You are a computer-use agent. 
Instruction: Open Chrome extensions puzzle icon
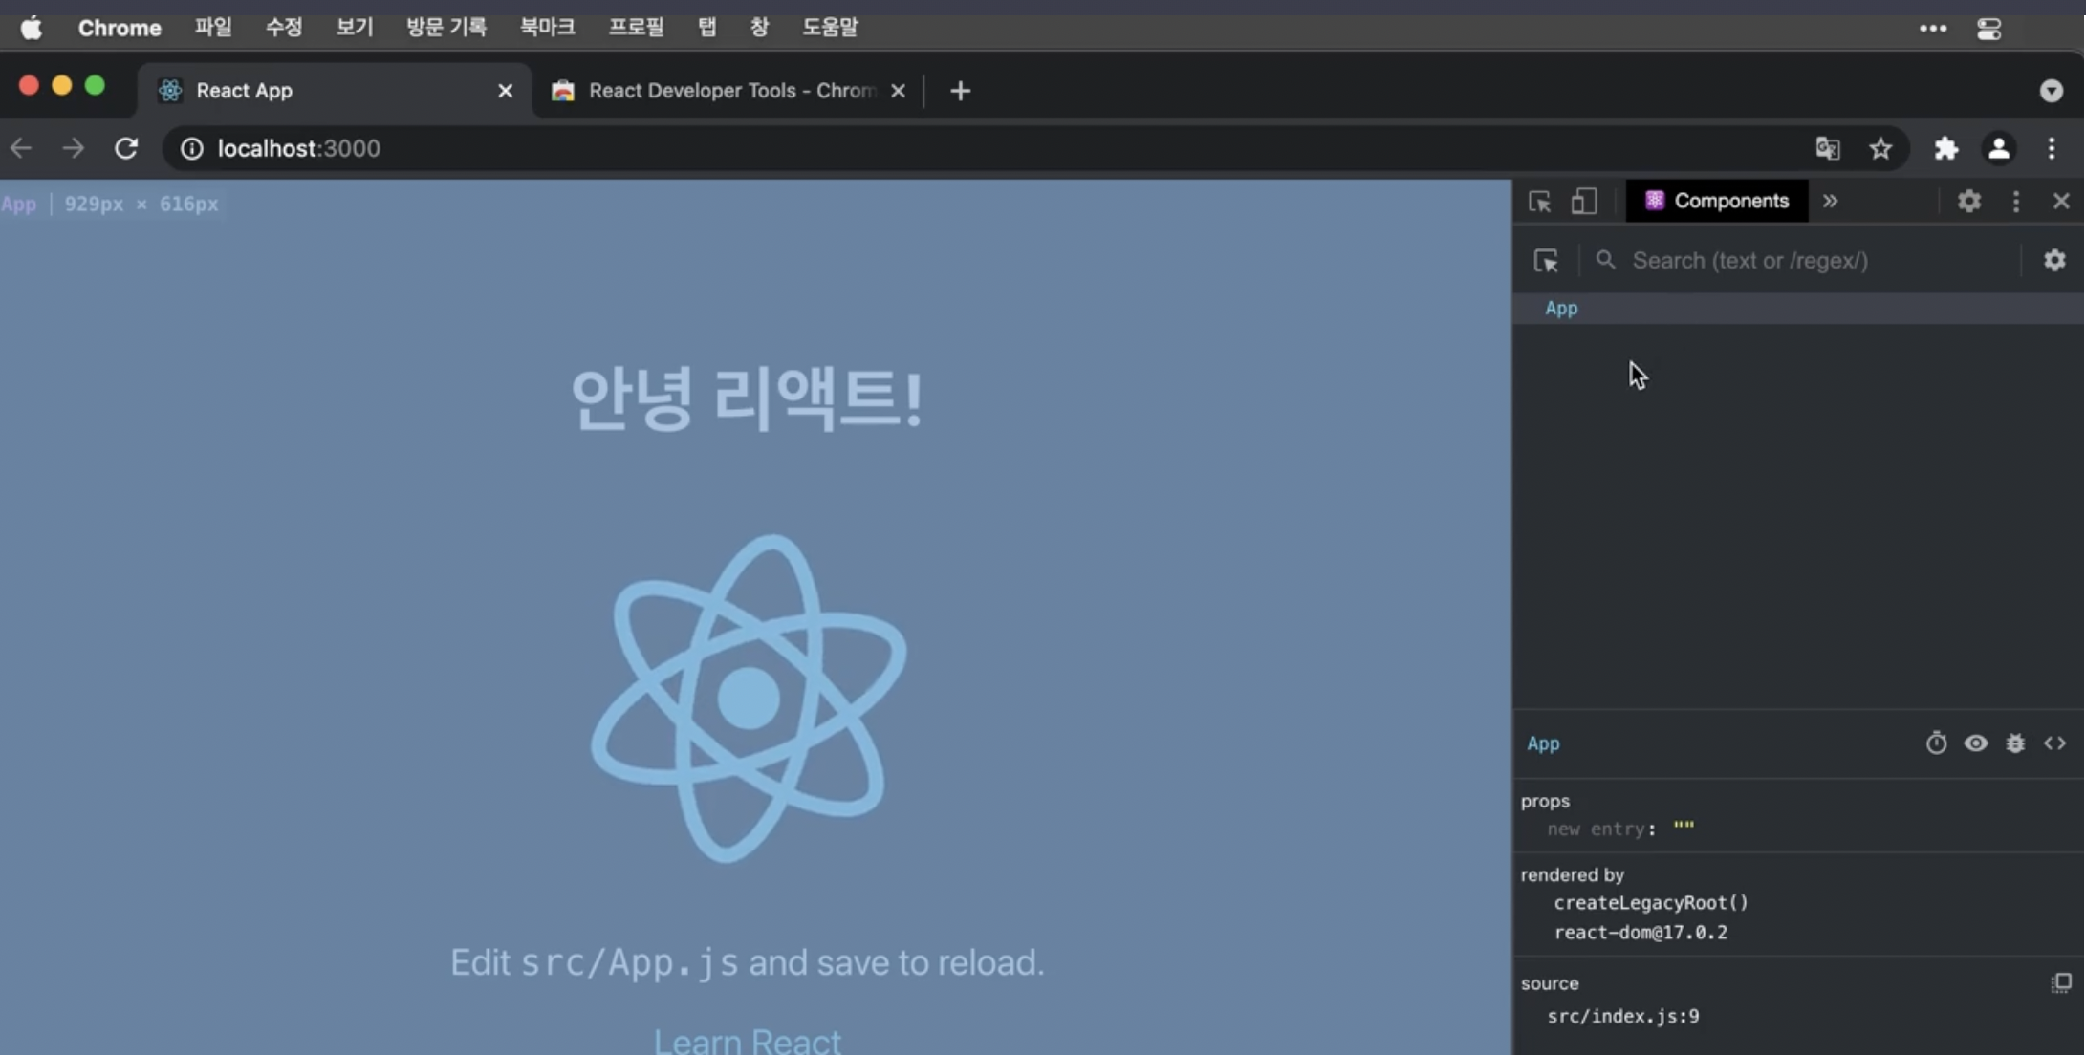(x=1945, y=148)
